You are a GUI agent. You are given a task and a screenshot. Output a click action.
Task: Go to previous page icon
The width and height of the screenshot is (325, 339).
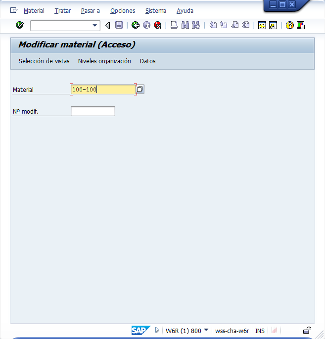(x=224, y=25)
